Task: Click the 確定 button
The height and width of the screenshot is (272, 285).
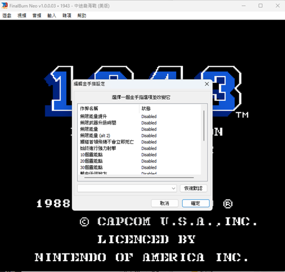Action: pos(196,203)
